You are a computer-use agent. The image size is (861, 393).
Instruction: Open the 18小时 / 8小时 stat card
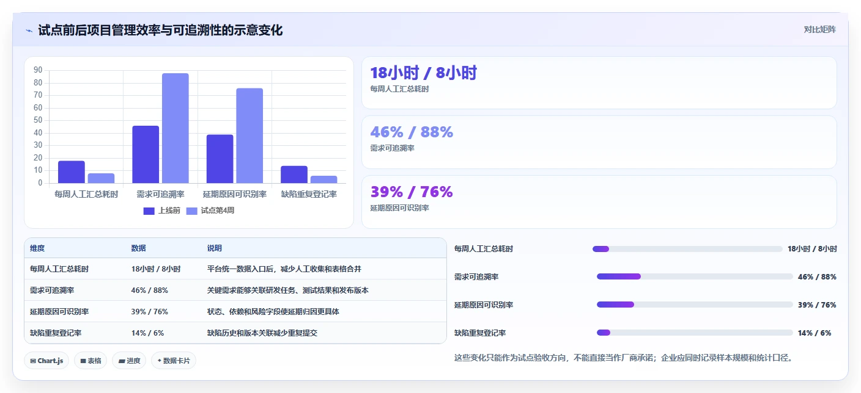pos(599,82)
